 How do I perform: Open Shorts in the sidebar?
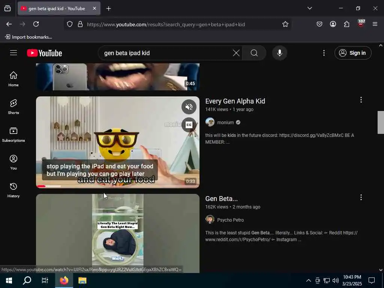(x=13, y=107)
